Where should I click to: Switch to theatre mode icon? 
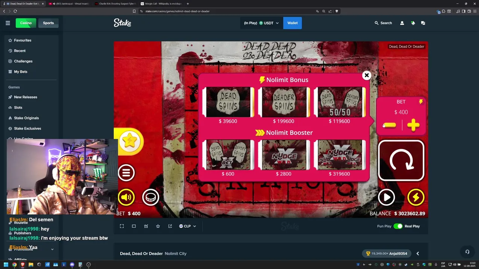pyautogui.click(x=134, y=226)
